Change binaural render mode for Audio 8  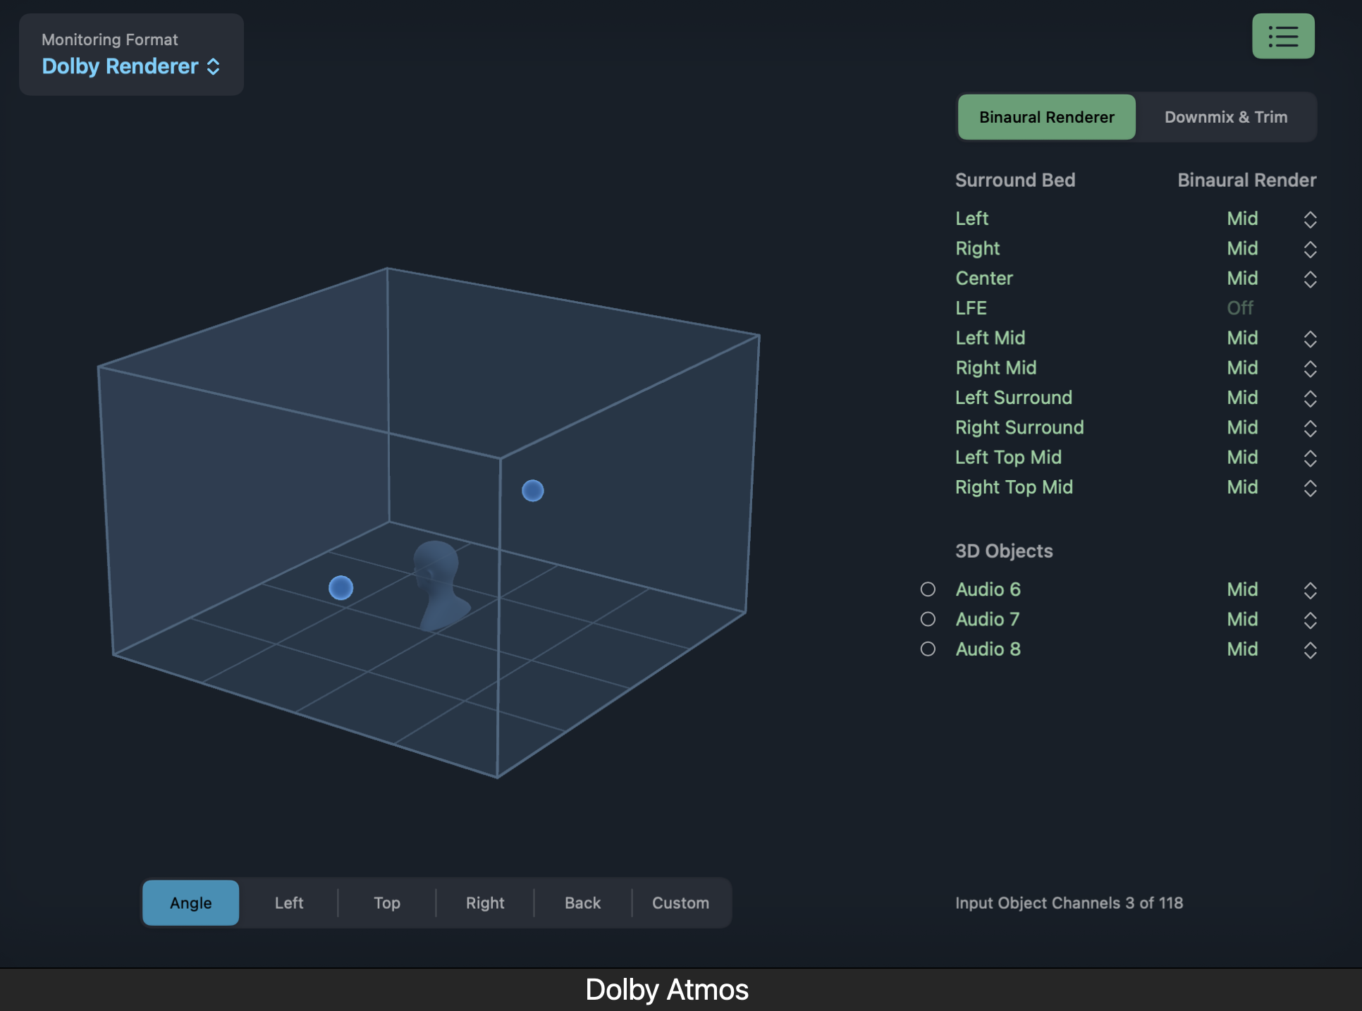coord(1310,650)
